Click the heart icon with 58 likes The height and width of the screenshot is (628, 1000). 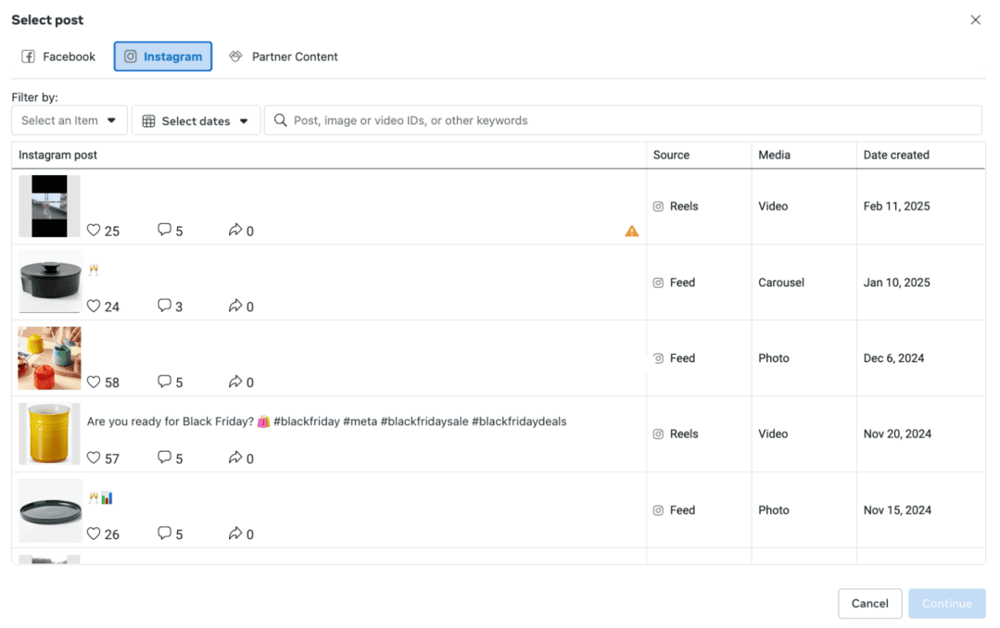click(x=94, y=382)
